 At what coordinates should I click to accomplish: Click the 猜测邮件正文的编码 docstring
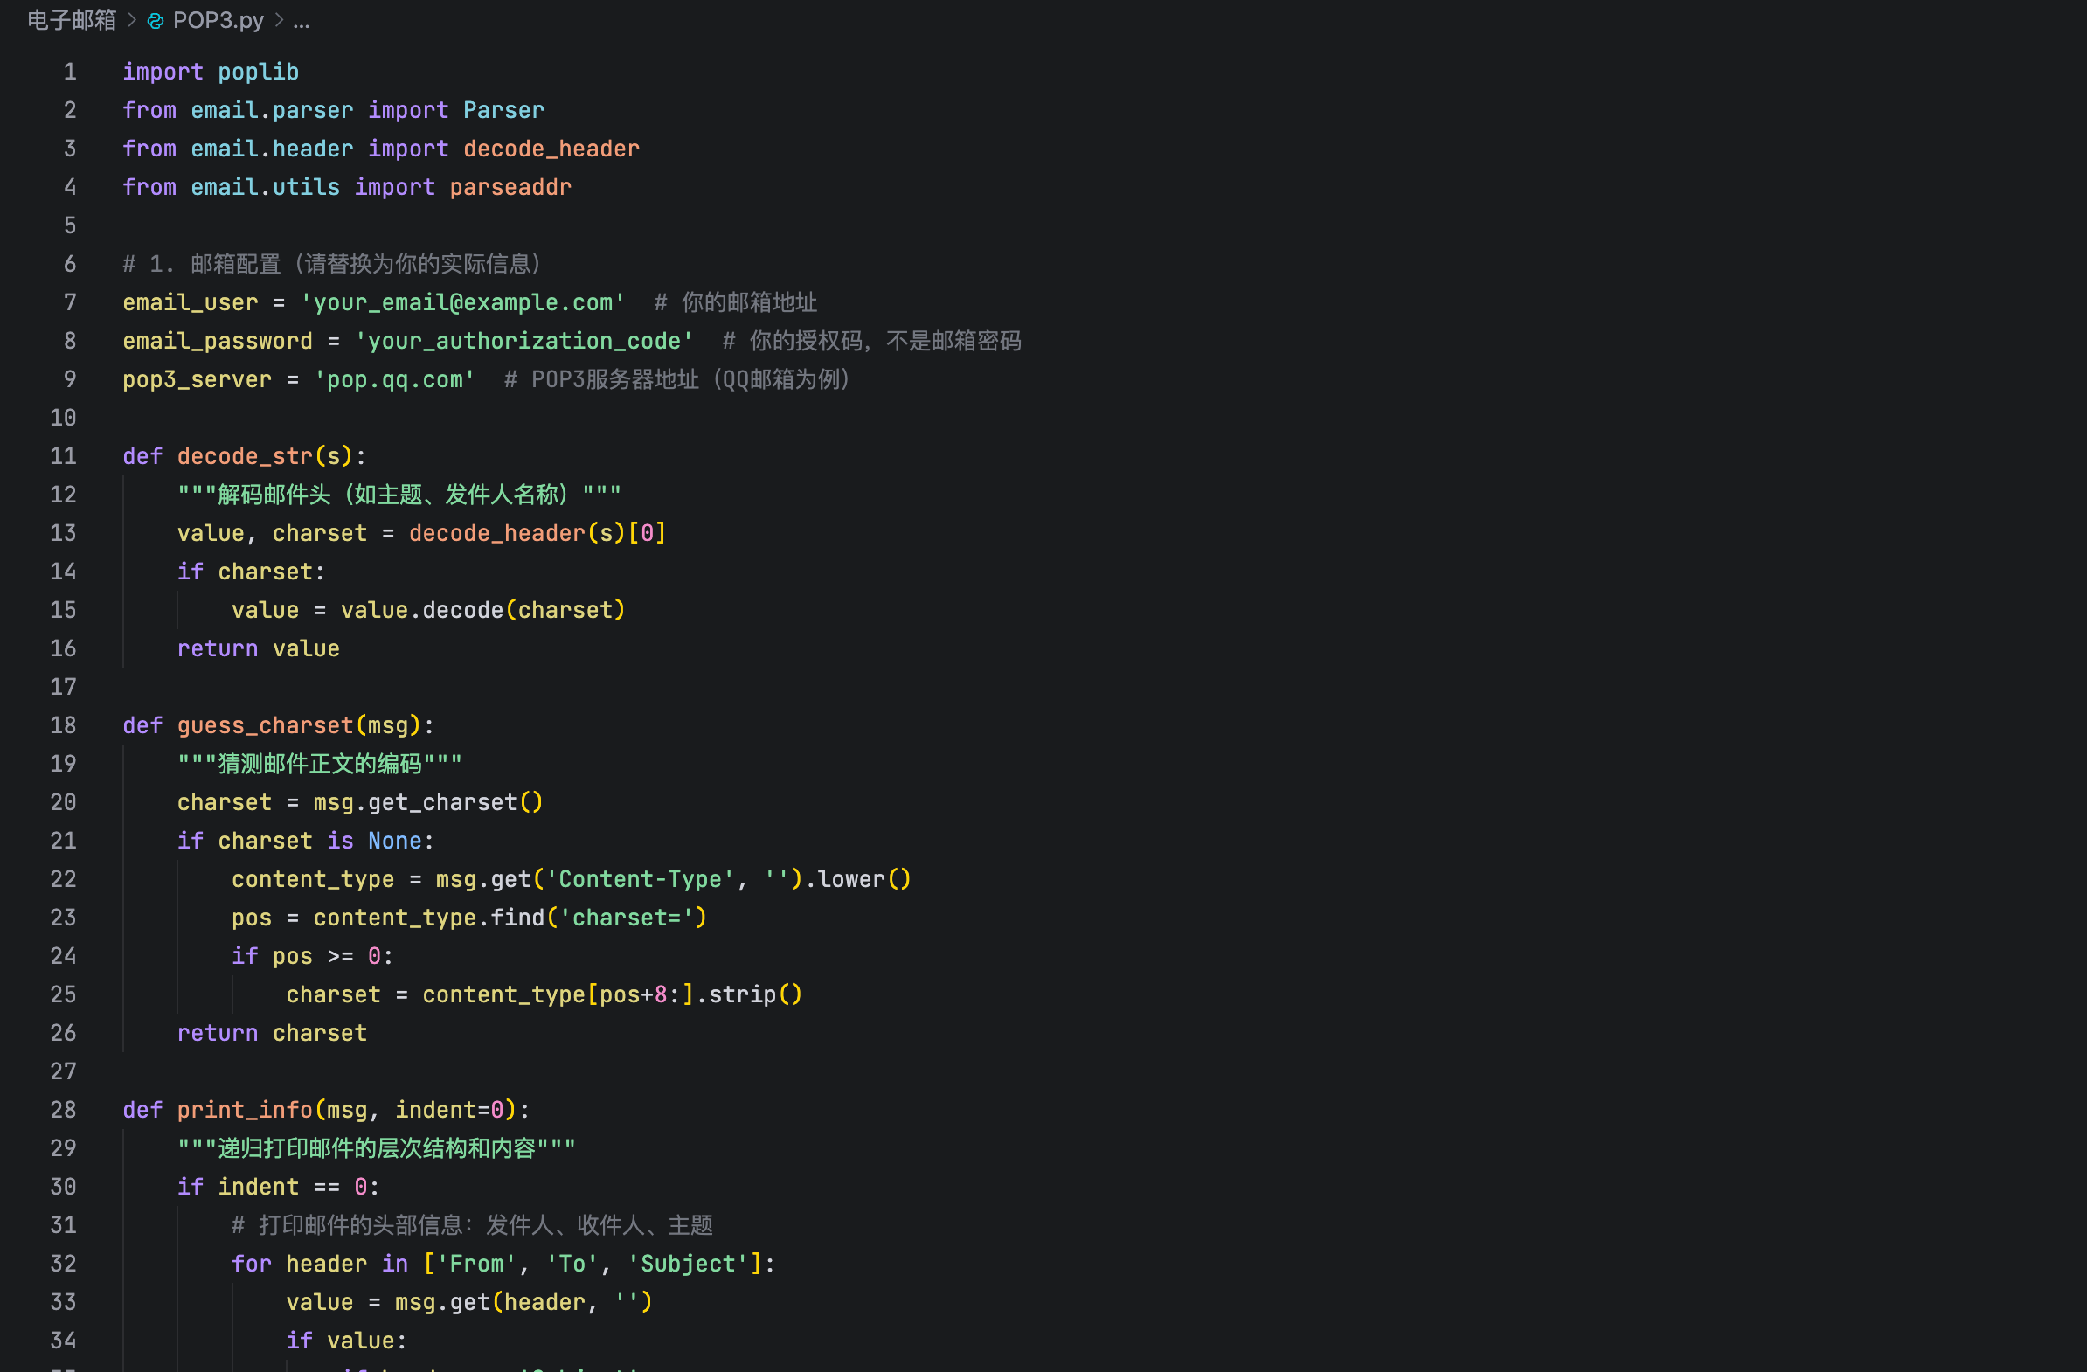(x=319, y=763)
